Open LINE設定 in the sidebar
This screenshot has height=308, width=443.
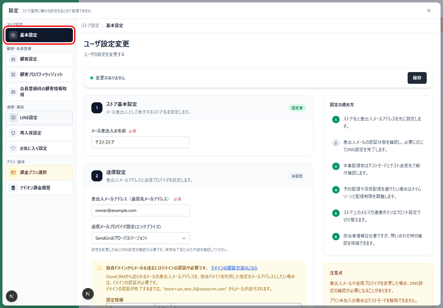pyautogui.click(x=39, y=118)
